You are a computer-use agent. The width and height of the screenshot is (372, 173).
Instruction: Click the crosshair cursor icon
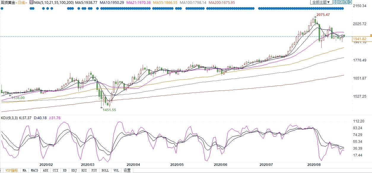[x=336, y=2]
